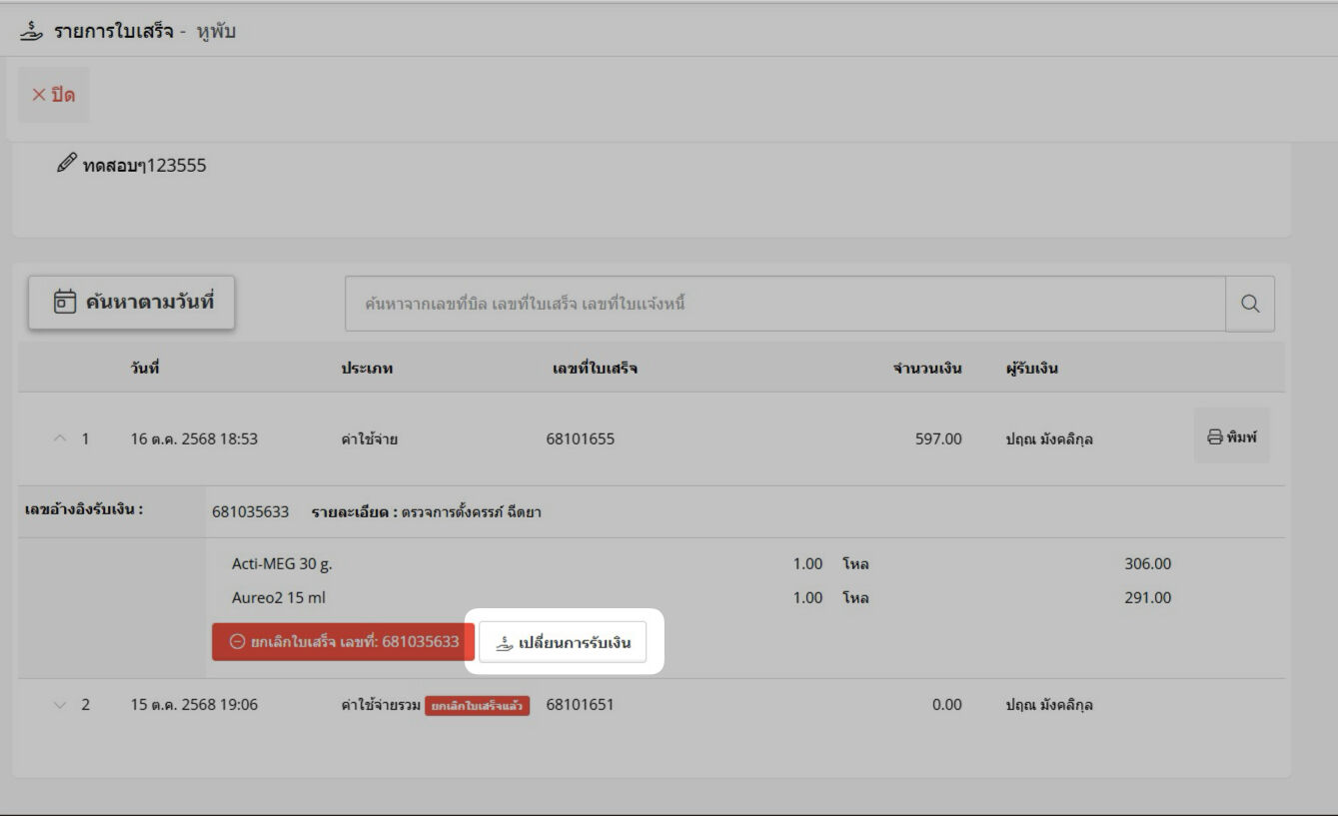Click the ประเภท column header
This screenshot has width=1338, height=816.
(367, 368)
